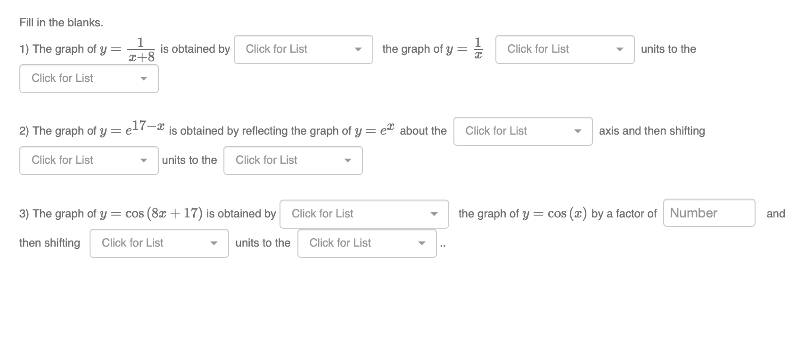Click the 'Fill in the blanks.' heading text

pyautogui.click(x=61, y=23)
